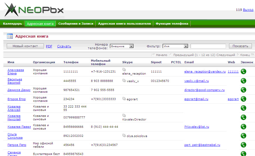Call Петров Петр via green phone icon
255x156 pixels.
[243, 145]
